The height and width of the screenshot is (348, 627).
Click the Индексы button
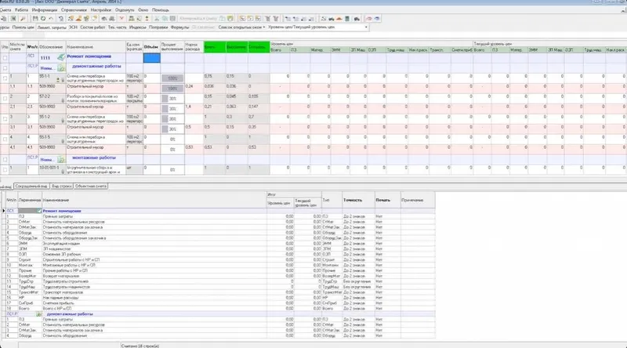coord(138,27)
